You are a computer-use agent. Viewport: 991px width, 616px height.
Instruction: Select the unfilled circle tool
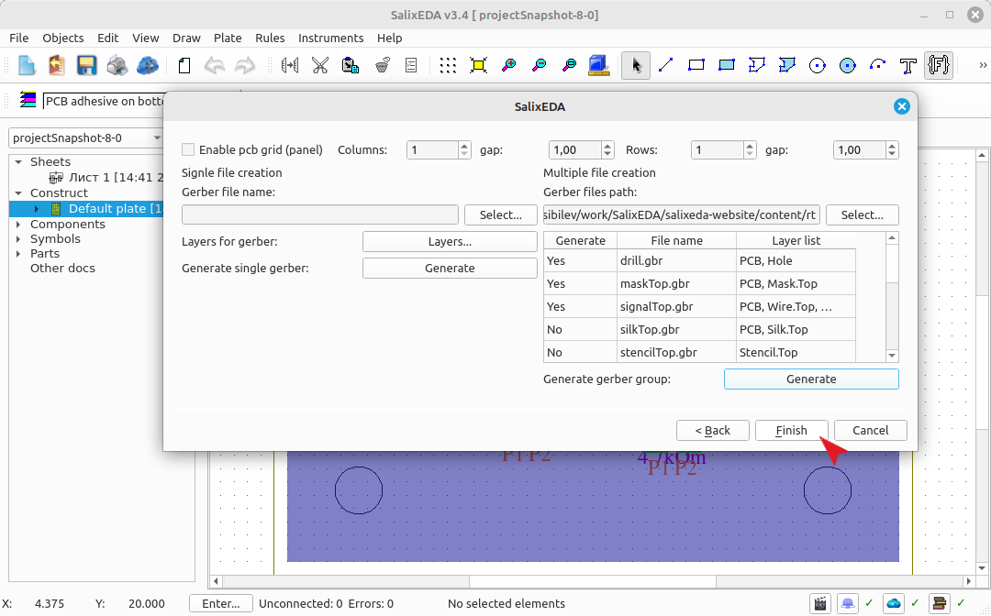[818, 65]
